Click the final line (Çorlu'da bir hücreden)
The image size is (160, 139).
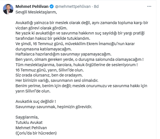36,133
